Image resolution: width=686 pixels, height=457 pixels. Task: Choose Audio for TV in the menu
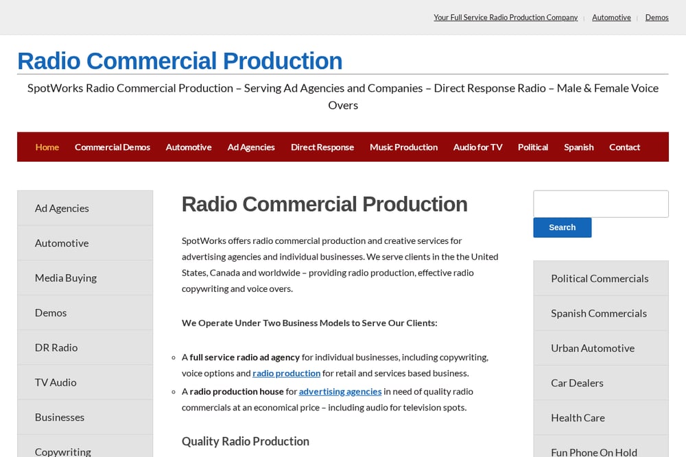(477, 147)
